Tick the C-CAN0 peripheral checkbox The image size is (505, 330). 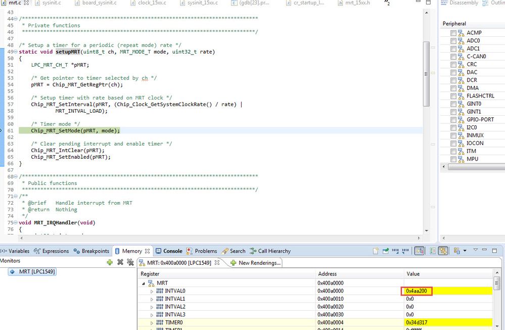pos(453,57)
